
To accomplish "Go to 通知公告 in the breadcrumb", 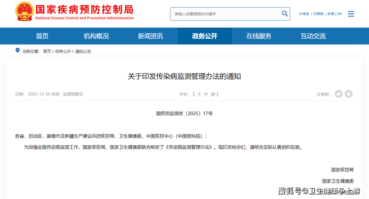I will tap(83, 51).
